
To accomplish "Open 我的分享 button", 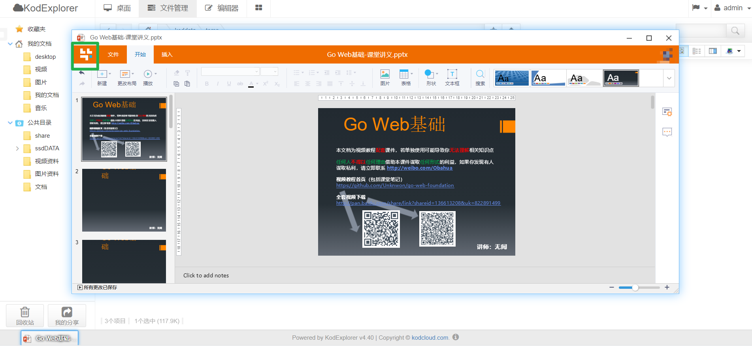I will [67, 316].
